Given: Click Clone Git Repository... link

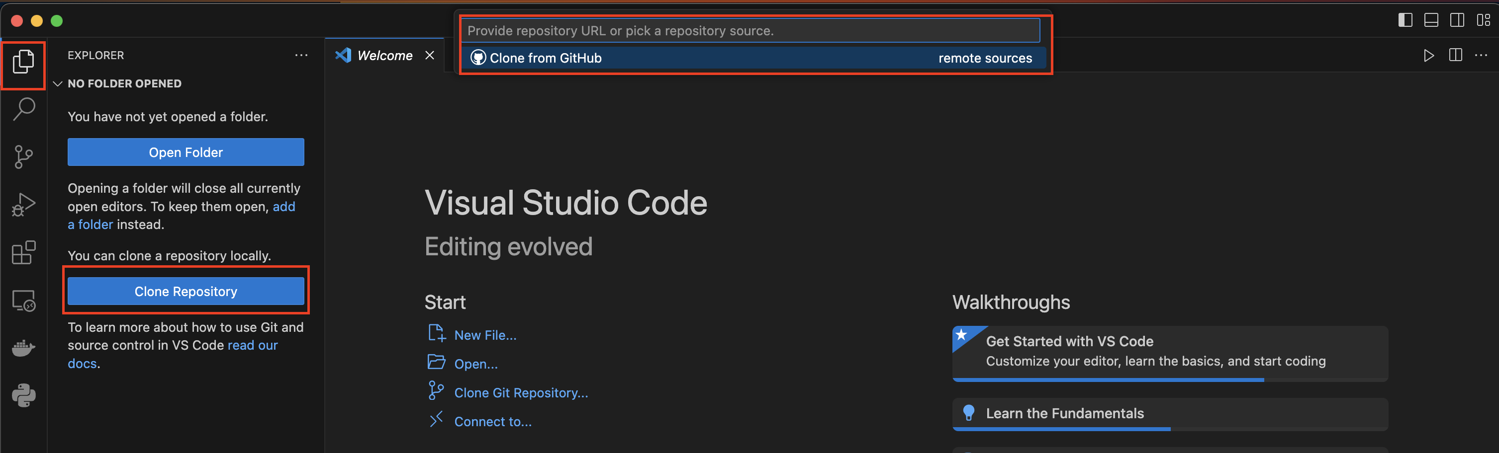Looking at the screenshot, I should point(521,393).
